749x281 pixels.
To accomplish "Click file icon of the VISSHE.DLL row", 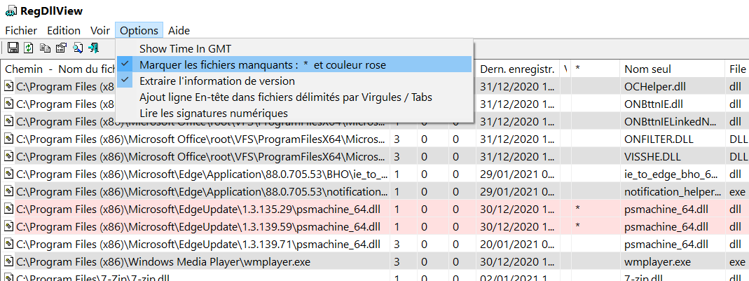I will coord(9,157).
